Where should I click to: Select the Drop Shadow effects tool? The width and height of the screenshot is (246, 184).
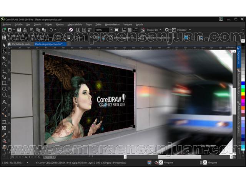(x=4, y=122)
